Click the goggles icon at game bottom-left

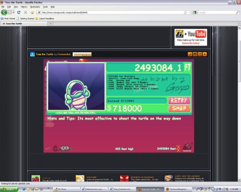(64, 149)
